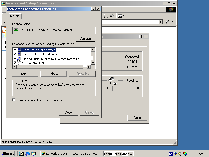Screen dimensions: 209x157
Task: Close the Local Area Connection Properties dialog
Action: [x=98, y=9]
